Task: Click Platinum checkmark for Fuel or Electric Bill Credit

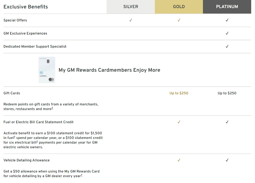Action: [227, 122]
